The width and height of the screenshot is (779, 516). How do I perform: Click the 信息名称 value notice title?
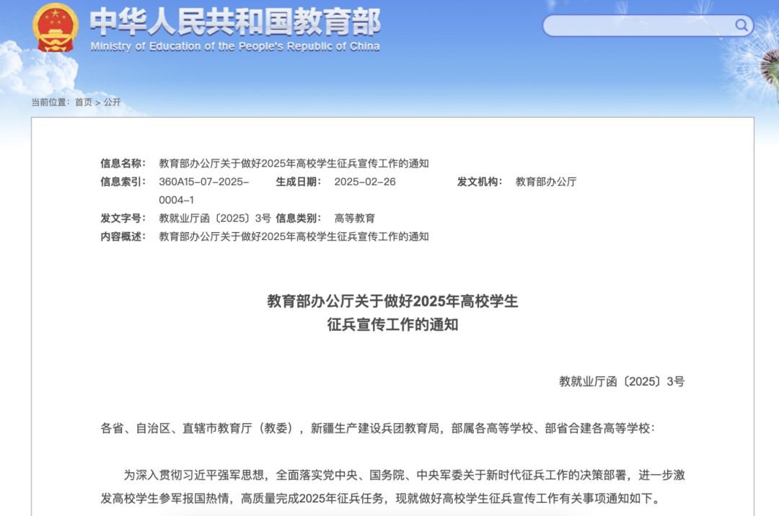294,164
